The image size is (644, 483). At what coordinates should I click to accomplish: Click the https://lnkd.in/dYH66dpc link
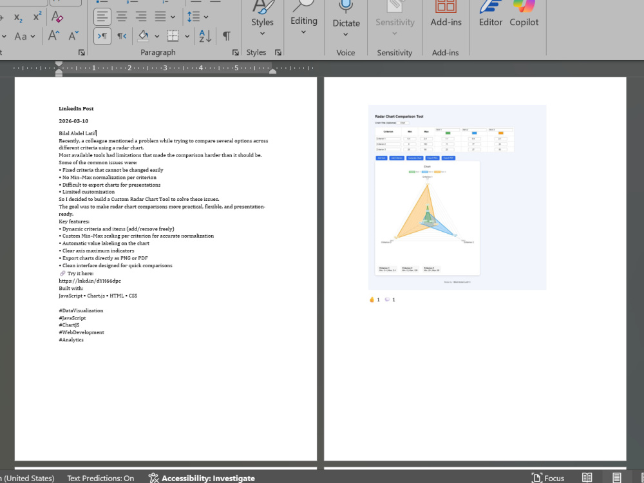(90, 281)
